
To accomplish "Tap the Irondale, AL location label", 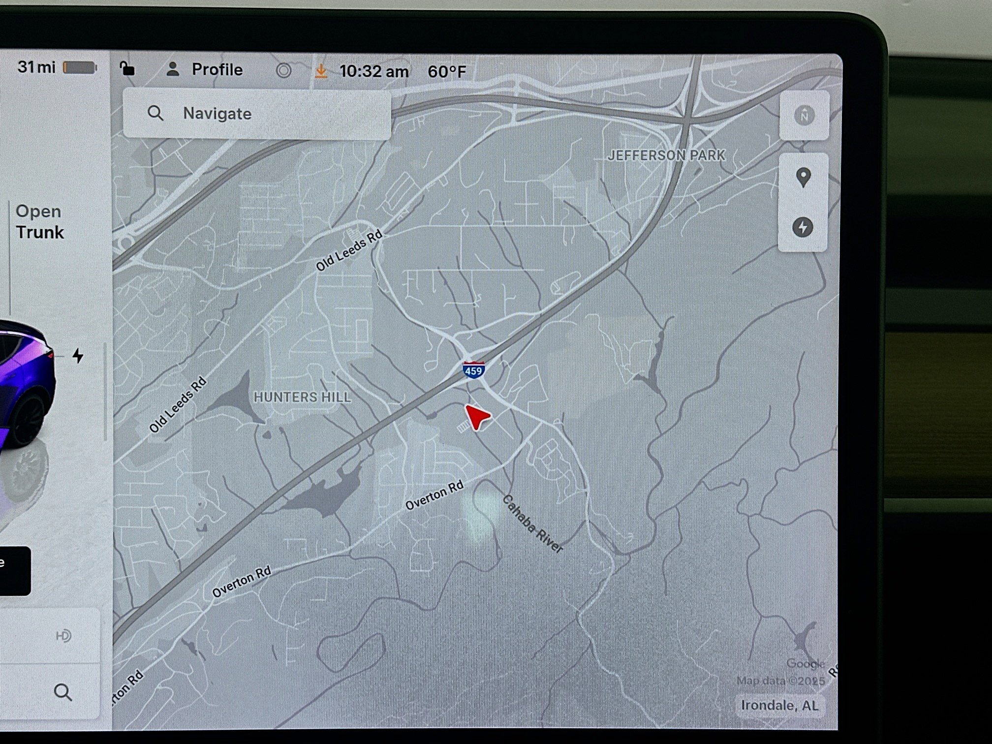I will click(x=779, y=706).
